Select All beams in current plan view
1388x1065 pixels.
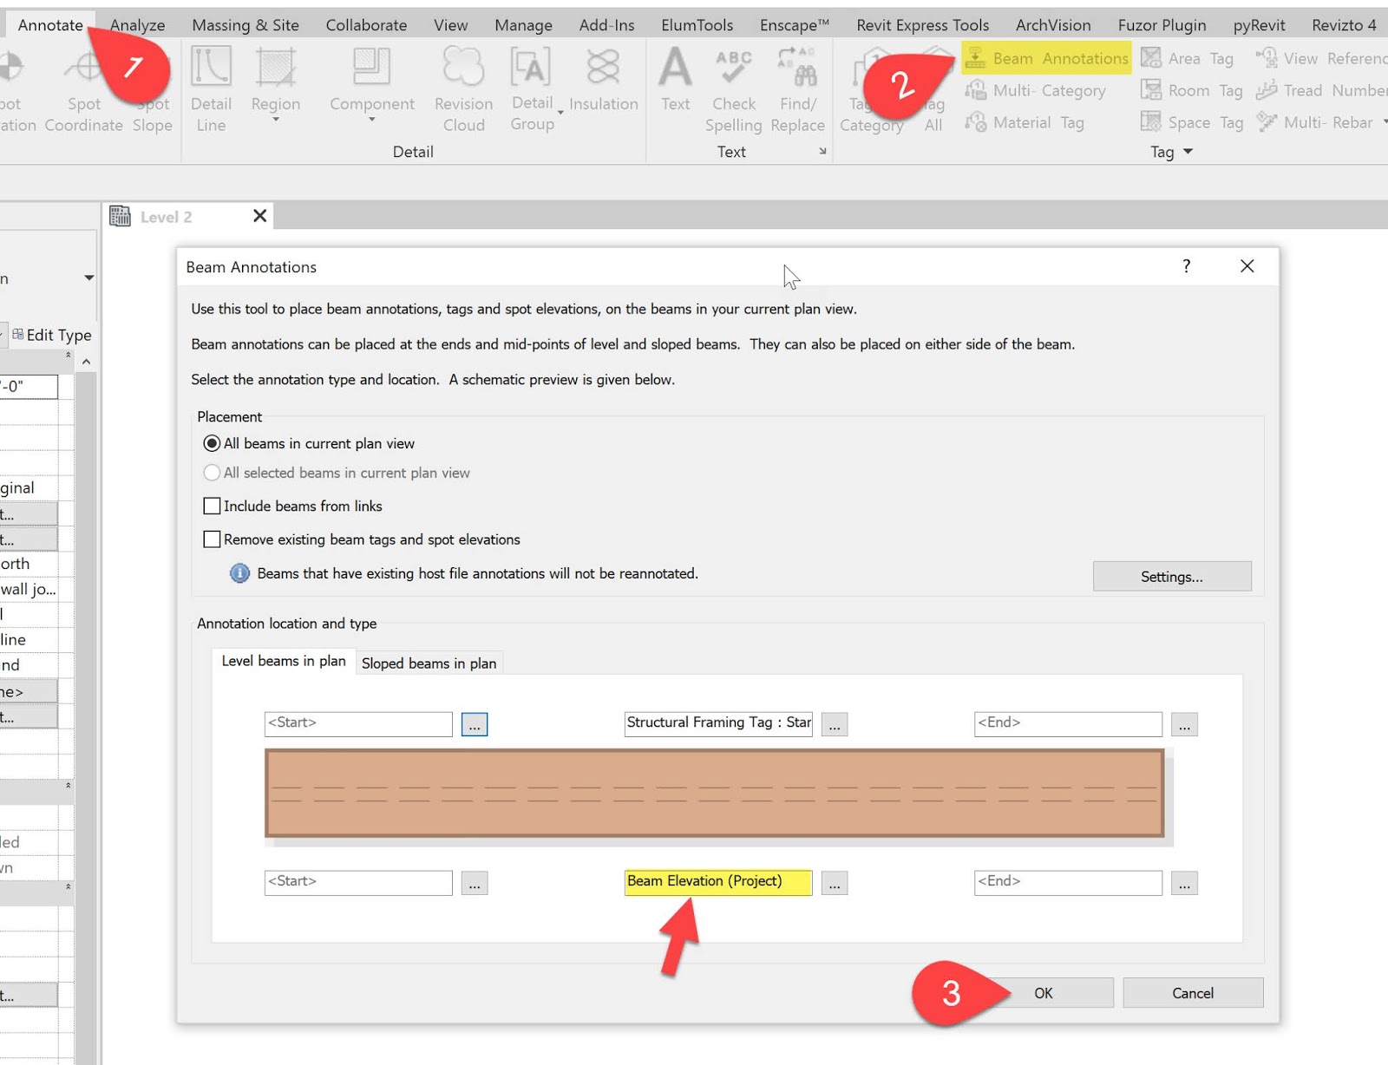(x=212, y=442)
